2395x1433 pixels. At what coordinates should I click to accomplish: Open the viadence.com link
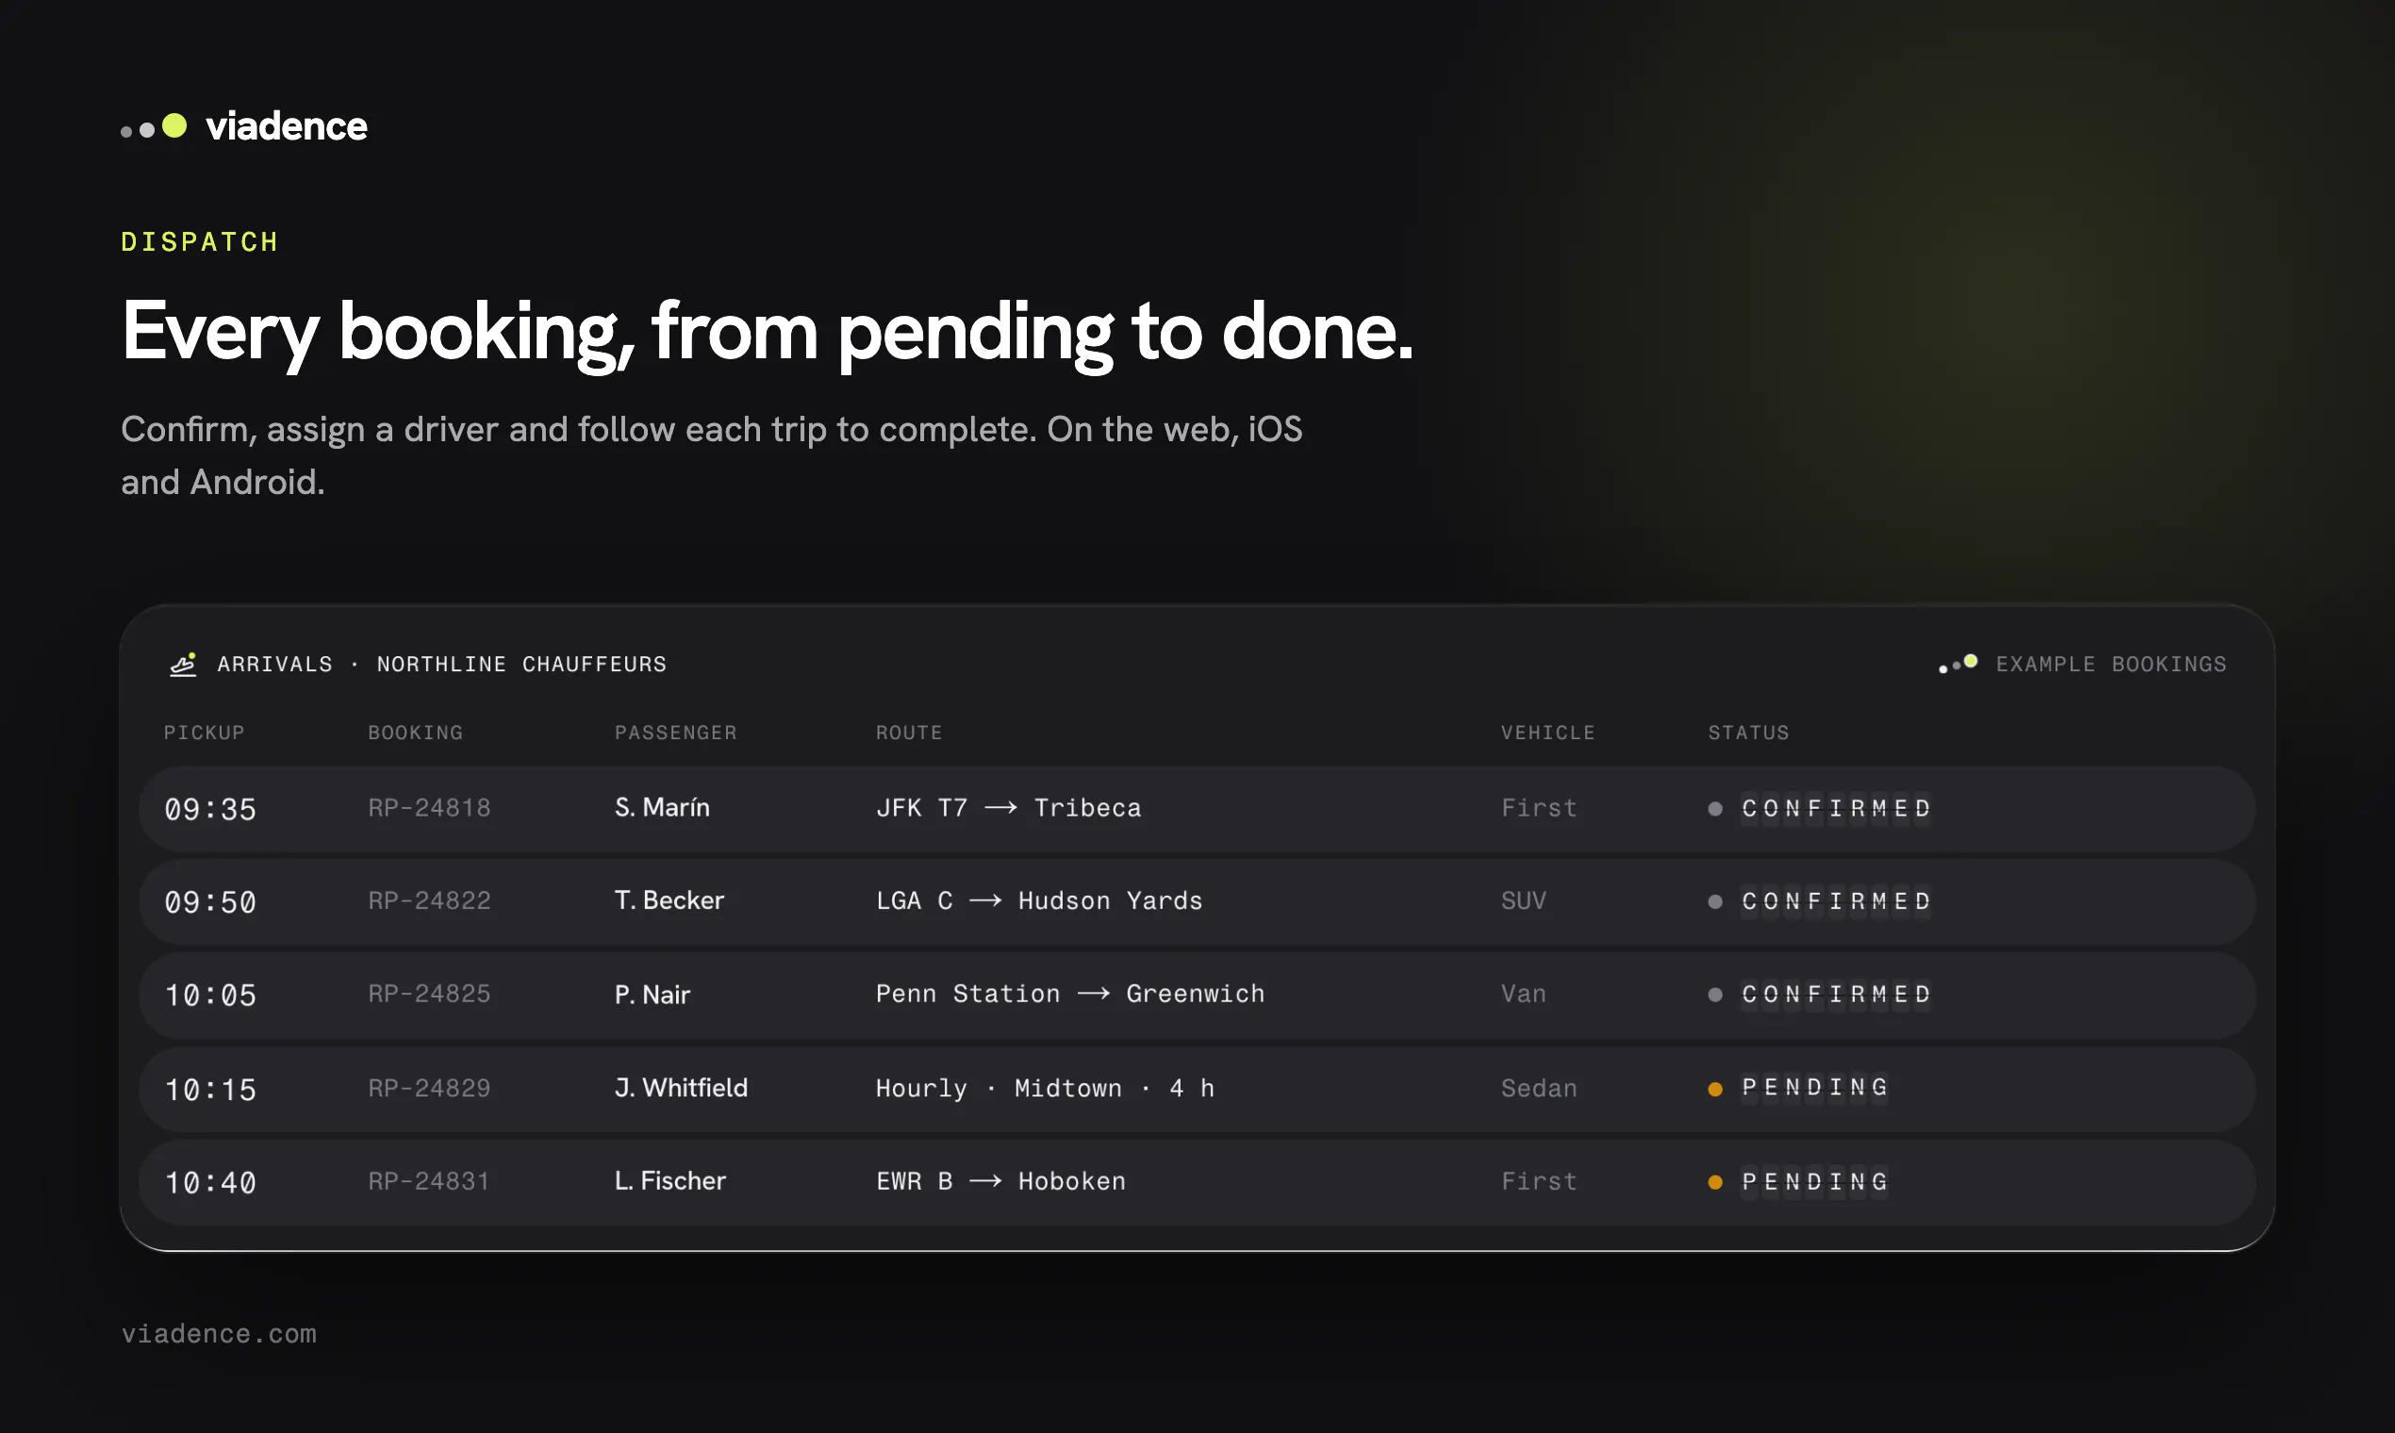219,1334
